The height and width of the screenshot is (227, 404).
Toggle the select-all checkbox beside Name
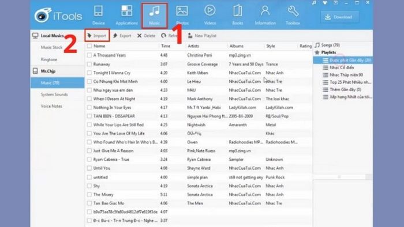[89, 46]
